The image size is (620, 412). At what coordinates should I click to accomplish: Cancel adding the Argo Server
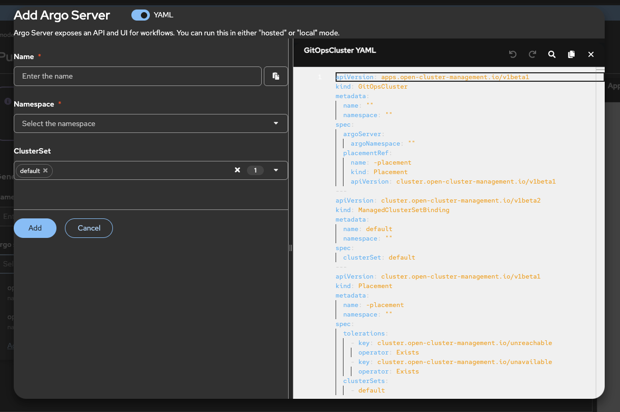[x=89, y=228]
